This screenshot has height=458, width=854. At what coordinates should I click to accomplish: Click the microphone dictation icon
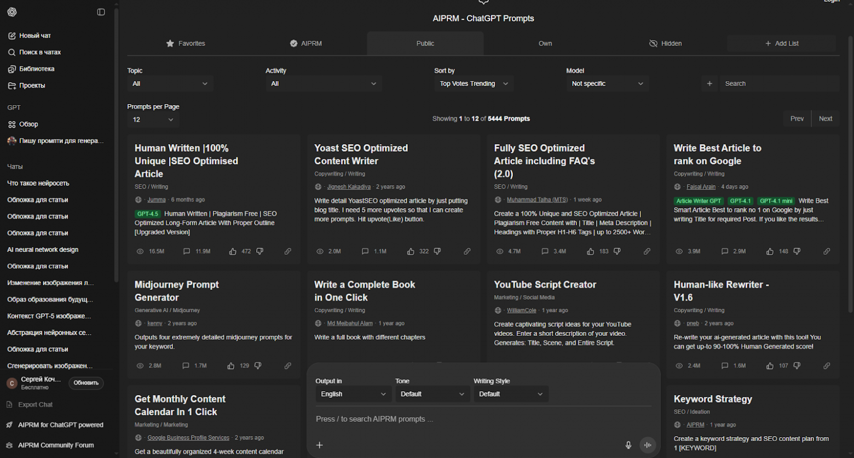[628, 445]
